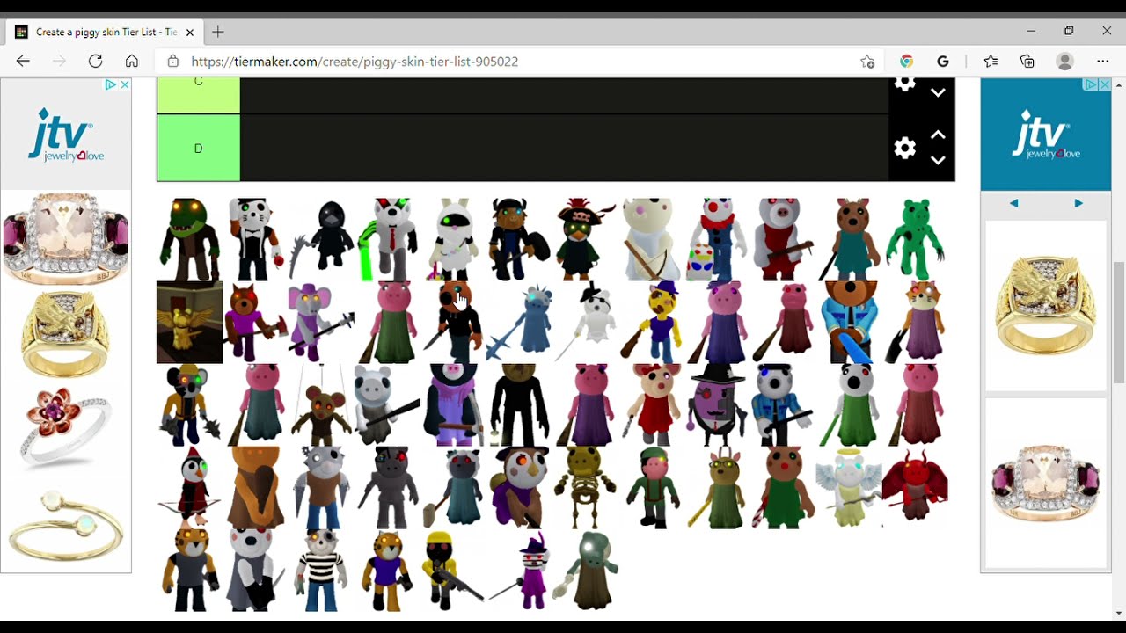Select the blue dragon skin with spear

[x=519, y=322]
